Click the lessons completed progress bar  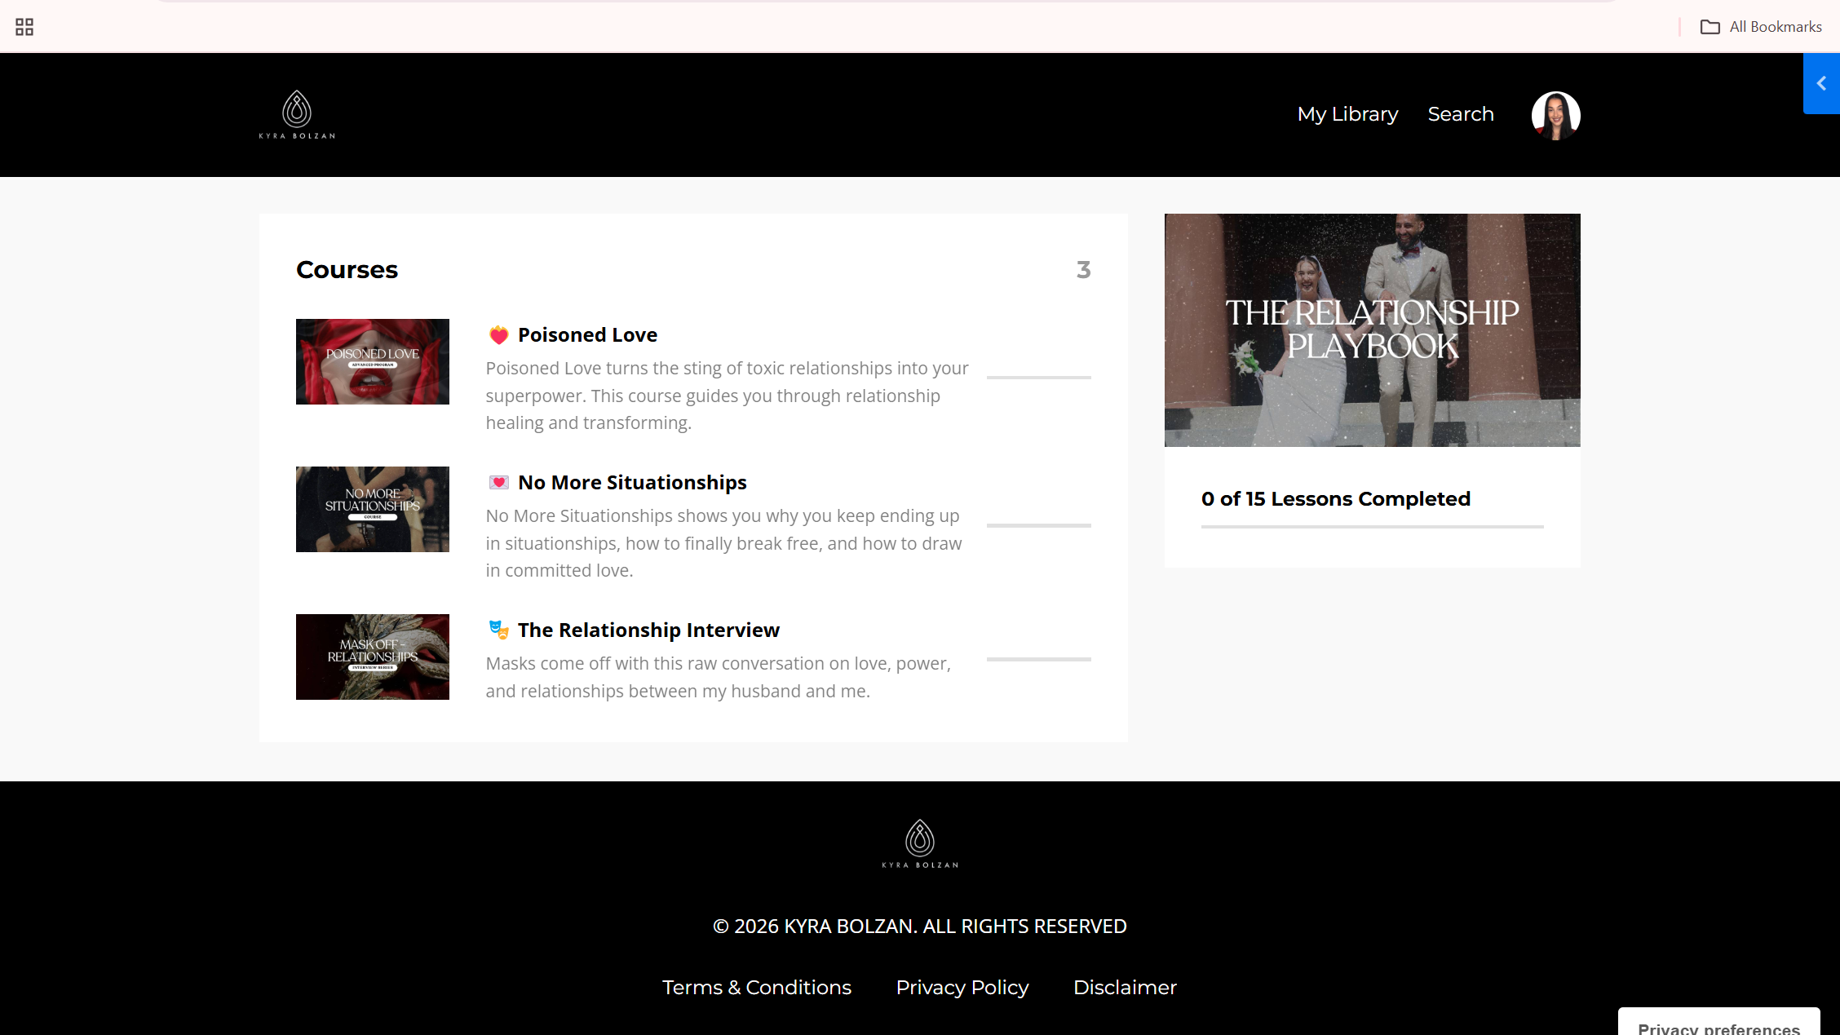(x=1372, y=527)
